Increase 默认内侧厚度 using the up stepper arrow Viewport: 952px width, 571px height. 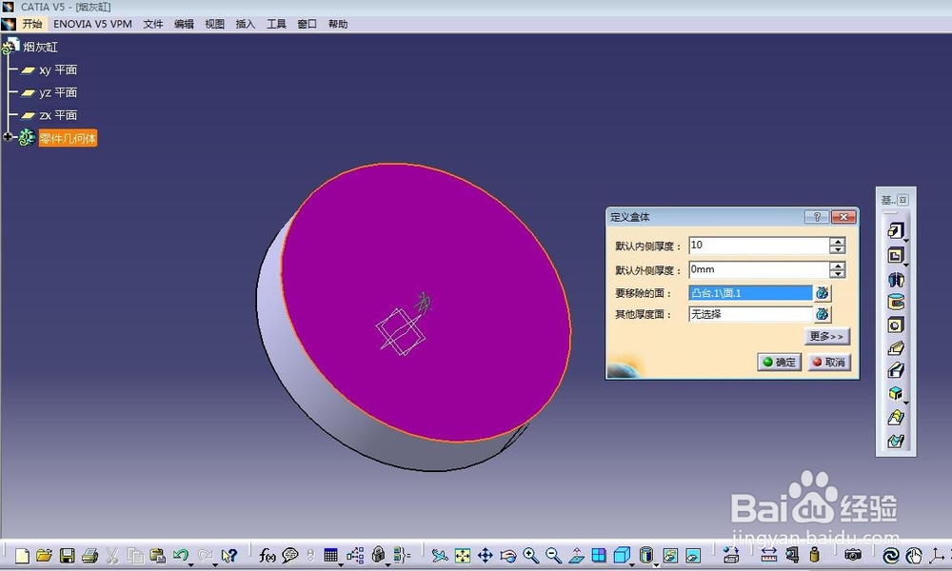coord(839,240)
